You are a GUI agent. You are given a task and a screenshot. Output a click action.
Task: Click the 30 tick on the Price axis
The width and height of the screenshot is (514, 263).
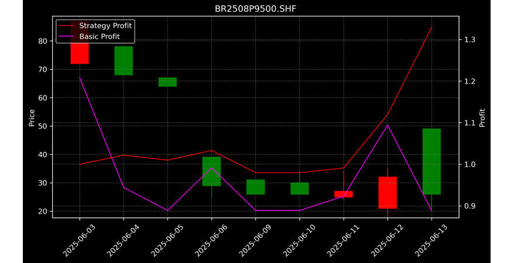point(43,183)
